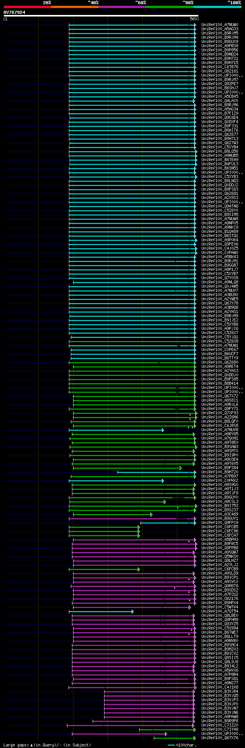Viewport: 245px width, 748px height.
Task: Open hit UniRef100_B9GUX9
Action: pos(220,41)
